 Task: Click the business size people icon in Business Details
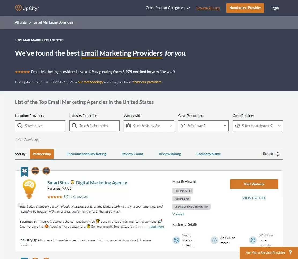[176, 240]
